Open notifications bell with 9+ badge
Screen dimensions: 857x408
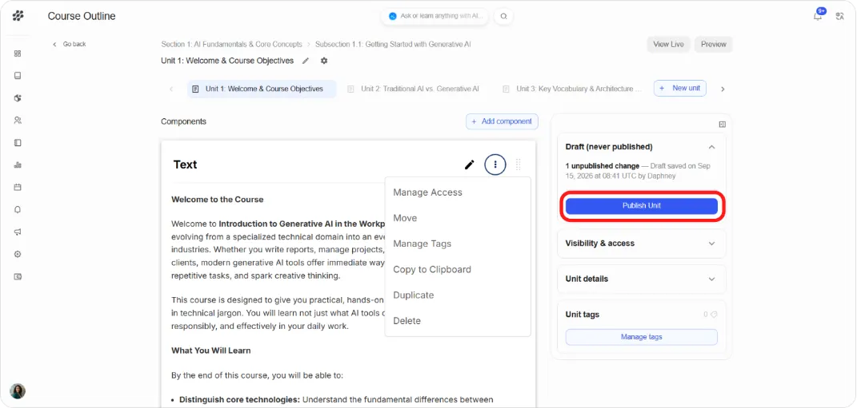click(x=819, y=14)
